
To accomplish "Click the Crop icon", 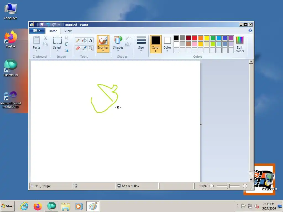I will [66, 38].
